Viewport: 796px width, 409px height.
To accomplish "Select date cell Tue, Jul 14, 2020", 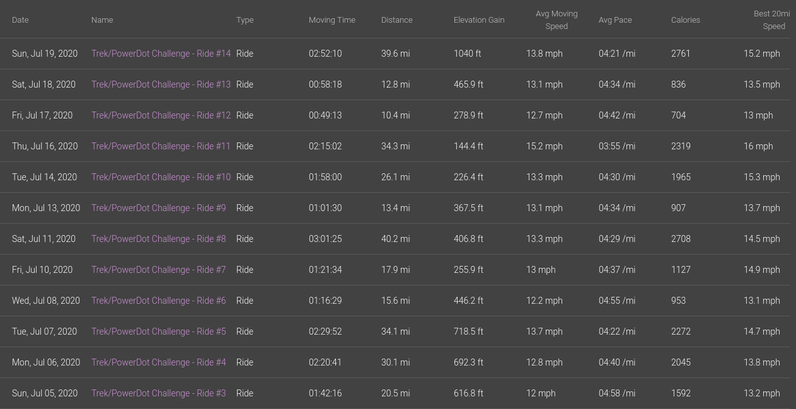I will pyautogui.click(x=44, y=177).
